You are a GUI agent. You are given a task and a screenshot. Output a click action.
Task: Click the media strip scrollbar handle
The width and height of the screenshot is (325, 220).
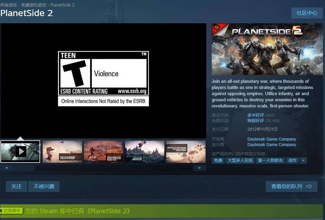click(x=24, y=168)
